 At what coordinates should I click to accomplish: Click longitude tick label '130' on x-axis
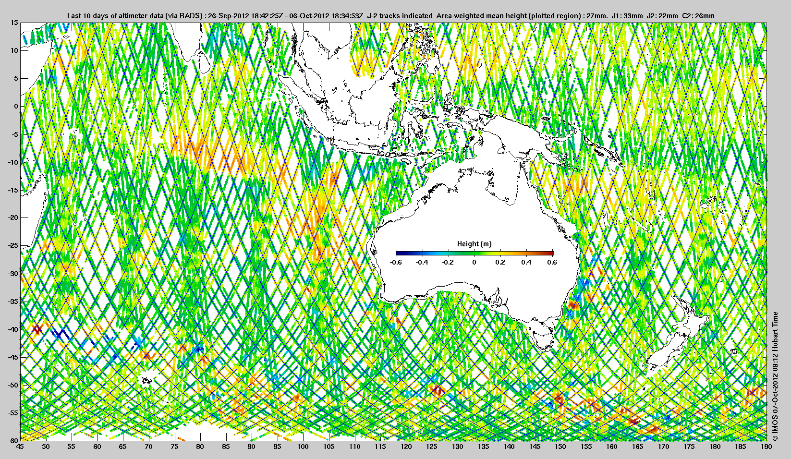[x=457, y=447]
